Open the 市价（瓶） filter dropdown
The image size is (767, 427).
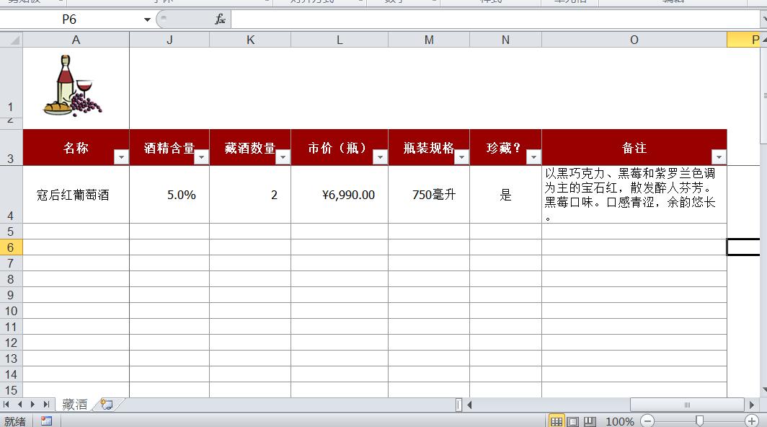pos(380,157)
